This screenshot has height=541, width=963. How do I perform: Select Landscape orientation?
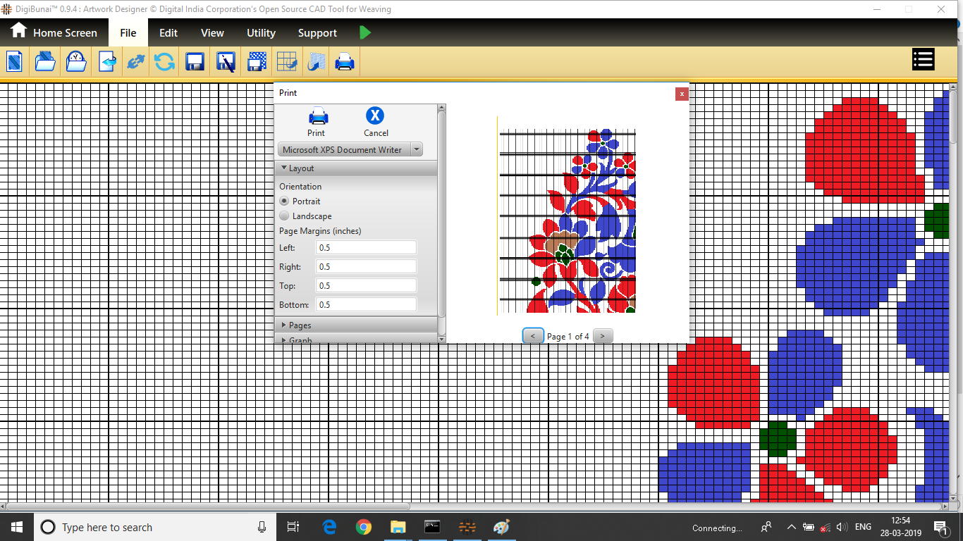(x=285, y=216)
